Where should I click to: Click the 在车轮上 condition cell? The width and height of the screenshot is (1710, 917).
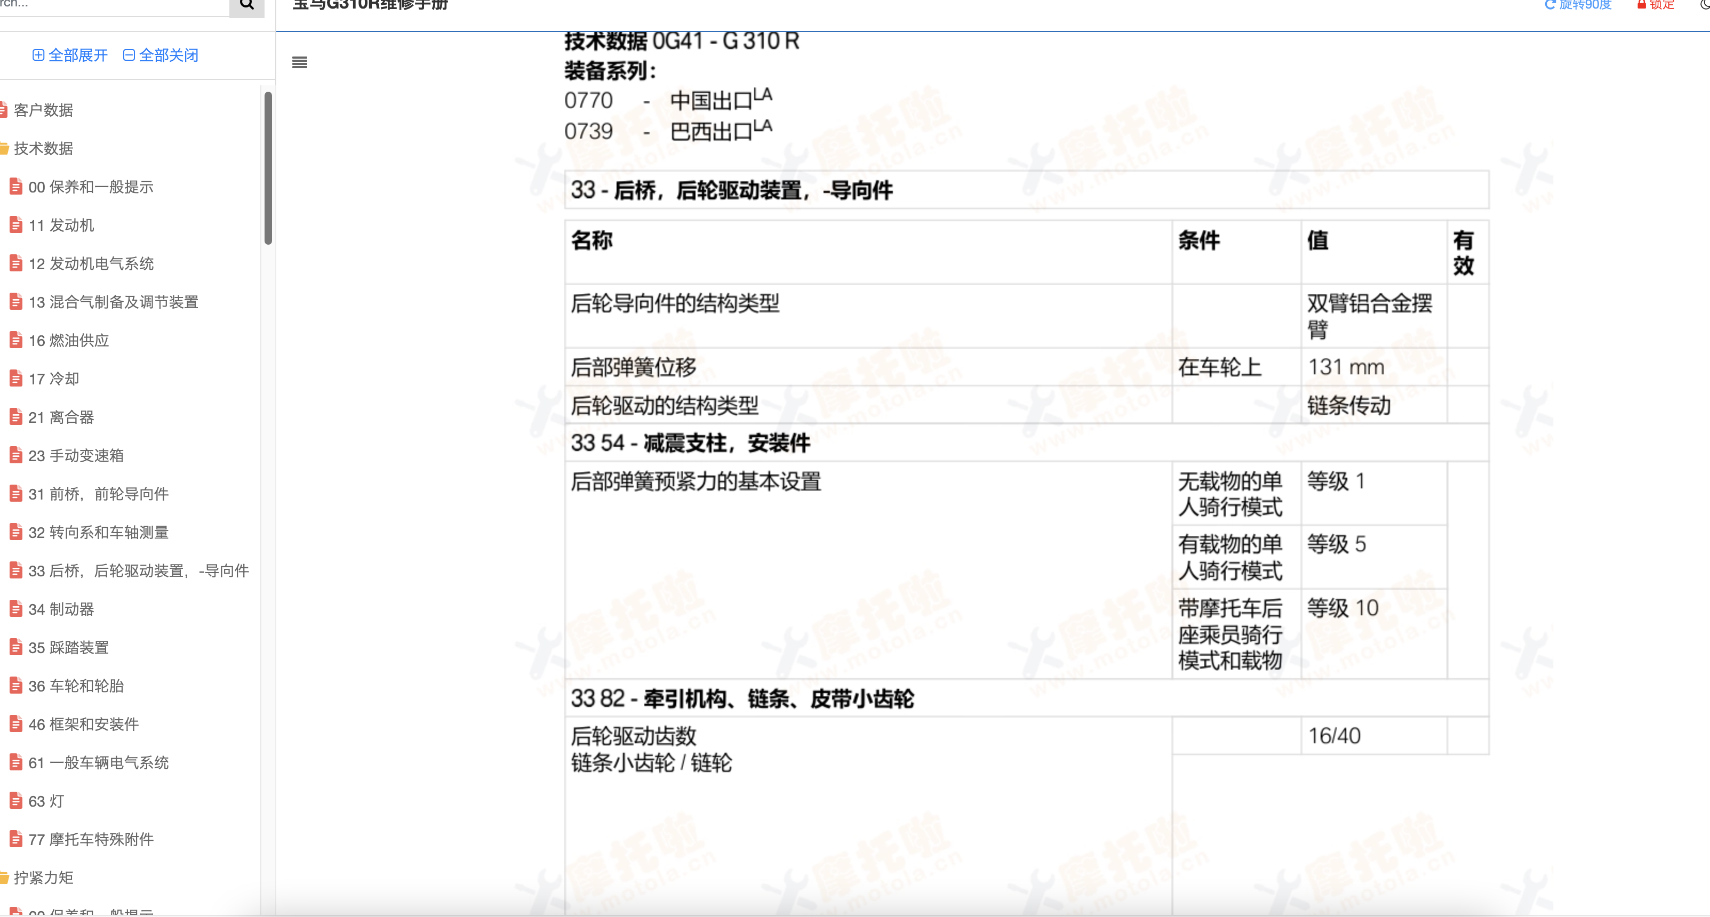(x=1236, y=367)
